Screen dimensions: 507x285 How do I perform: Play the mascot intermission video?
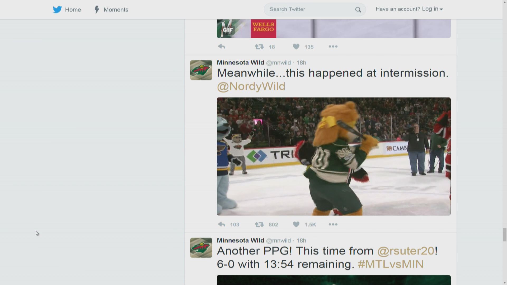(x=334, y=156)
